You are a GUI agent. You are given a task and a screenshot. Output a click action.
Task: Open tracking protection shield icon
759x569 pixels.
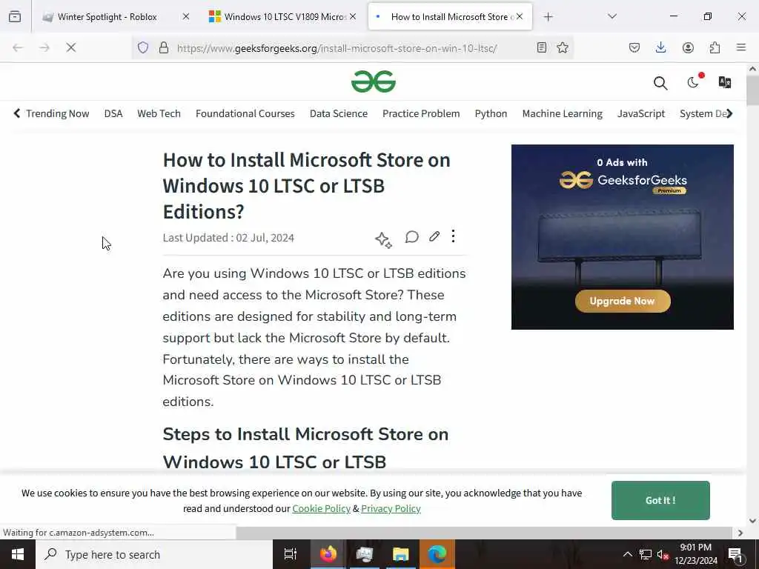(143, 47)
